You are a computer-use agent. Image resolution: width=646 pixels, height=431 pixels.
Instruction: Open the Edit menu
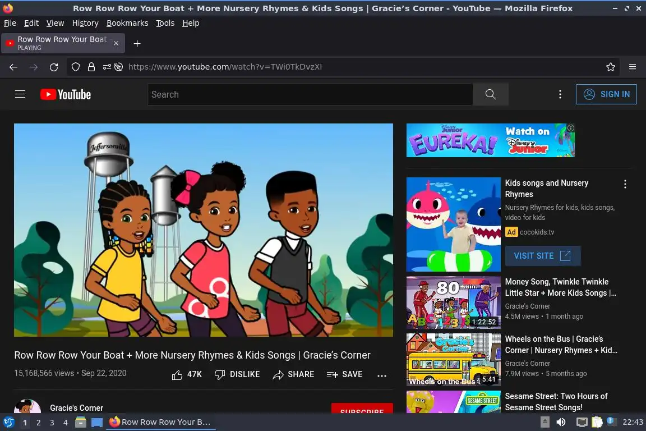pos(31,23)
